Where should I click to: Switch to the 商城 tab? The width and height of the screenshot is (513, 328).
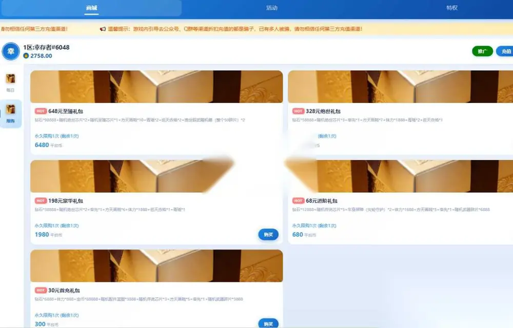pyautogui.click(x=92, y=8)
